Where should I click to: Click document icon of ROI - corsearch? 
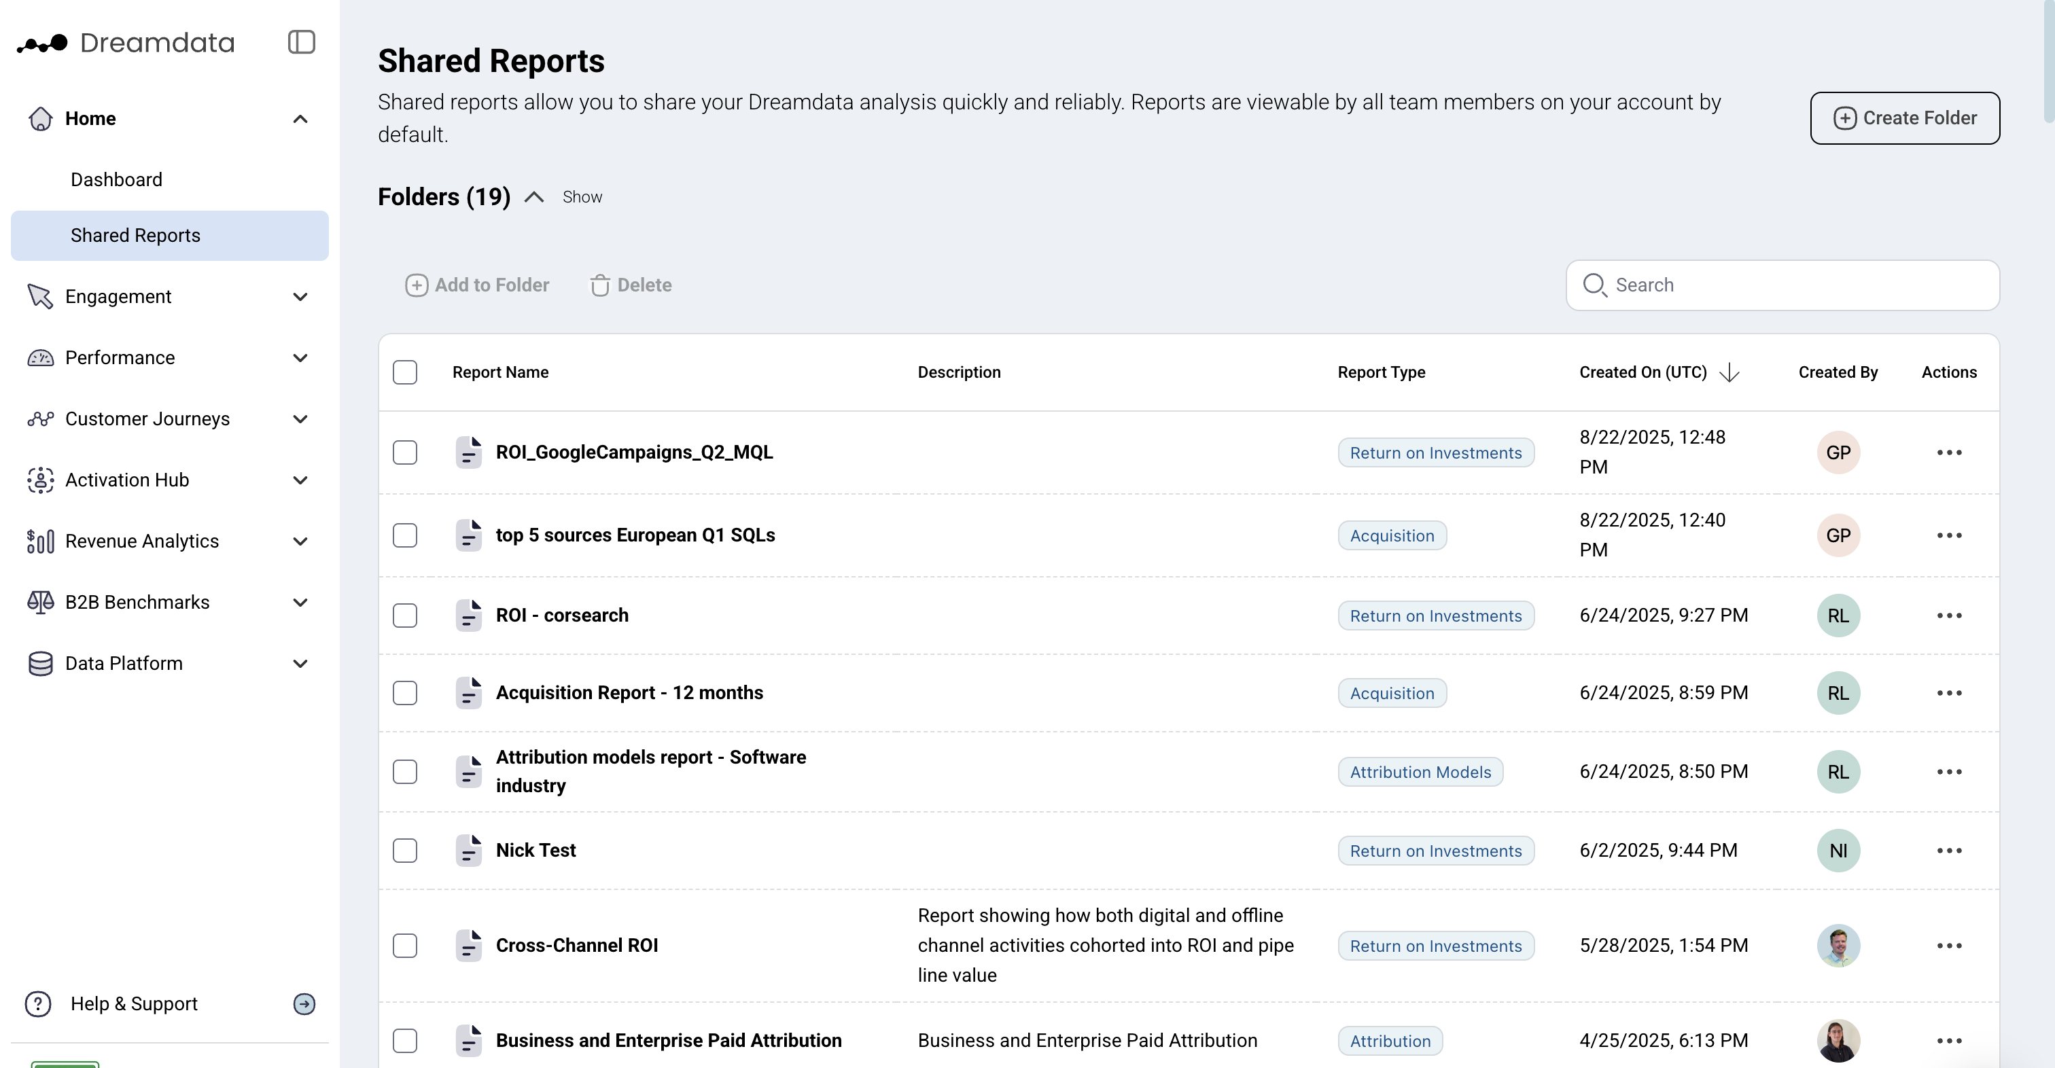click(468, 615)
